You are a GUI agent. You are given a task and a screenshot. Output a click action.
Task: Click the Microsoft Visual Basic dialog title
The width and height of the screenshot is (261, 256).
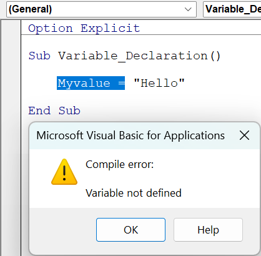click(130, 135)
